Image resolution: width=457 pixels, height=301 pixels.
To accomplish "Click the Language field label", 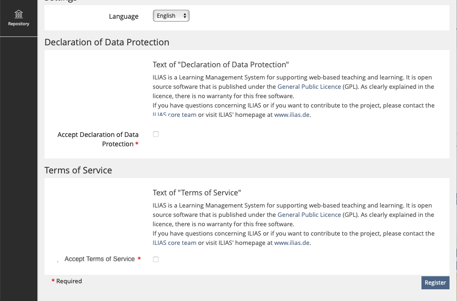I will point(123,16).
